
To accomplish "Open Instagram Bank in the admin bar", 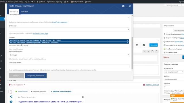I will 77,2.
